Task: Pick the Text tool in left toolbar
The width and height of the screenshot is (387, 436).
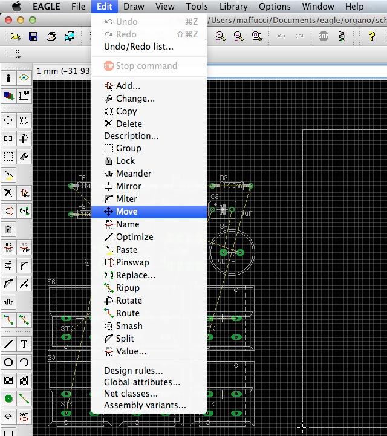Action: tap(24, 344)
